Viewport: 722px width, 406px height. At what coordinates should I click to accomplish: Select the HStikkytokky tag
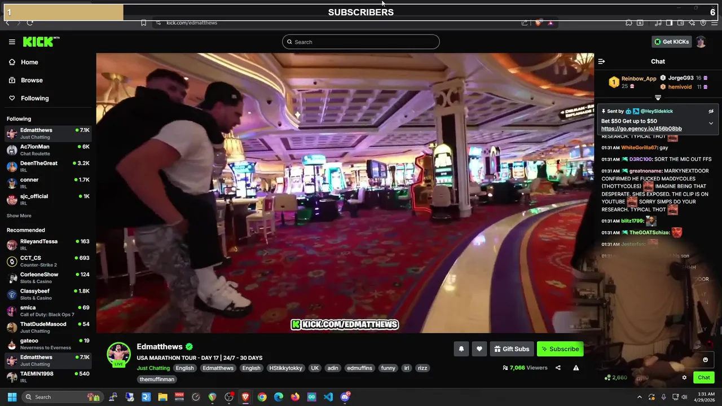(285, 368)
